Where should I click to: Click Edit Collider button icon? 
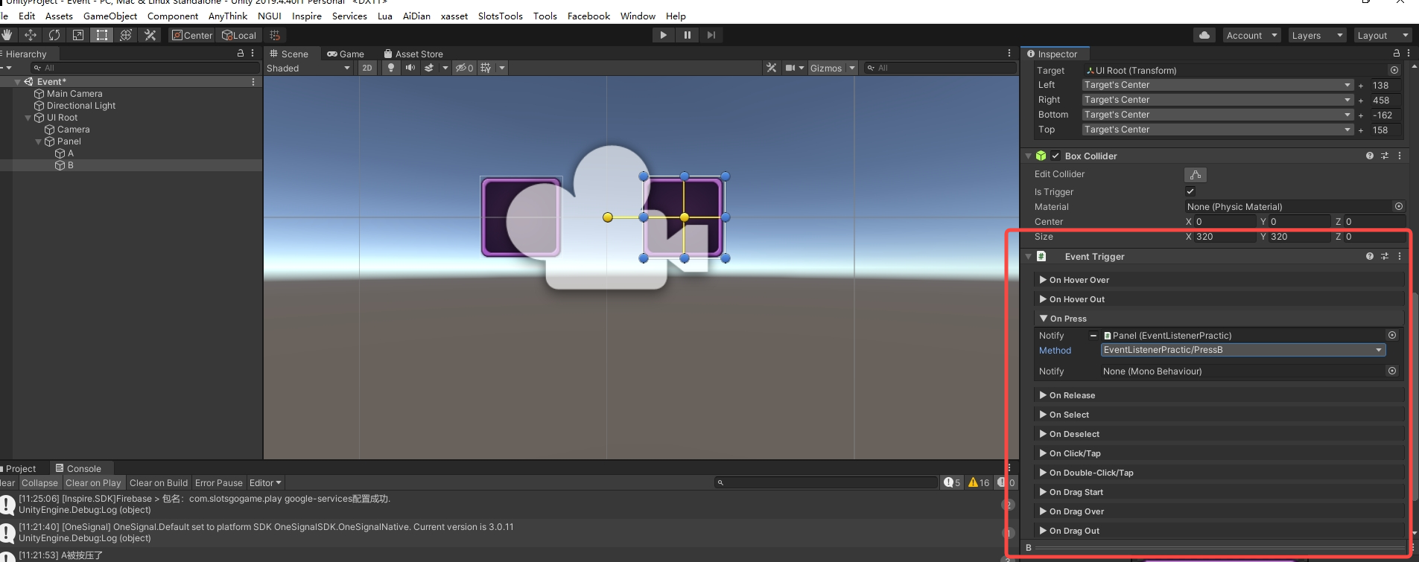pyautogui.click(x=1195, y=174)
